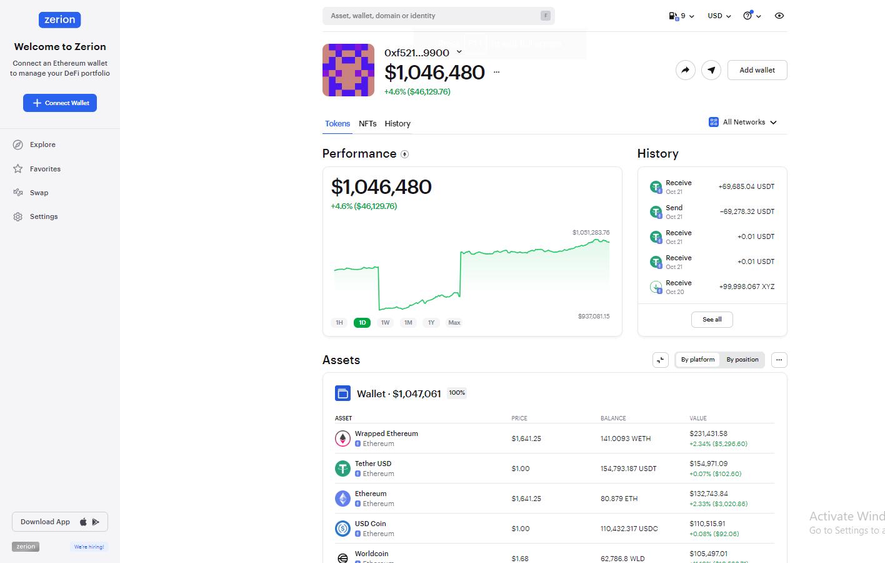The width and height of the screenshot is (885, 563).
Task: Click the asset search input field
Action: [439, 16]
